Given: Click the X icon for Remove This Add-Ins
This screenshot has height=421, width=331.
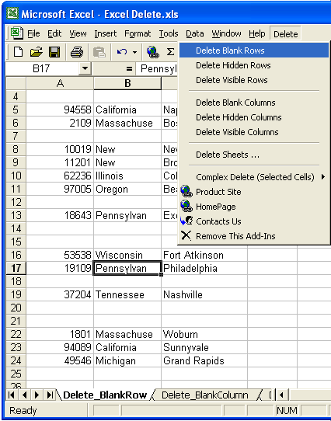Looking at the screenshot, I should click(186, 235).
